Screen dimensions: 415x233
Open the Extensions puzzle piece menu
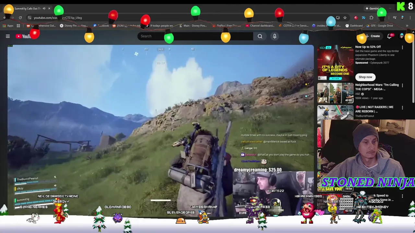tap(372, 18)
